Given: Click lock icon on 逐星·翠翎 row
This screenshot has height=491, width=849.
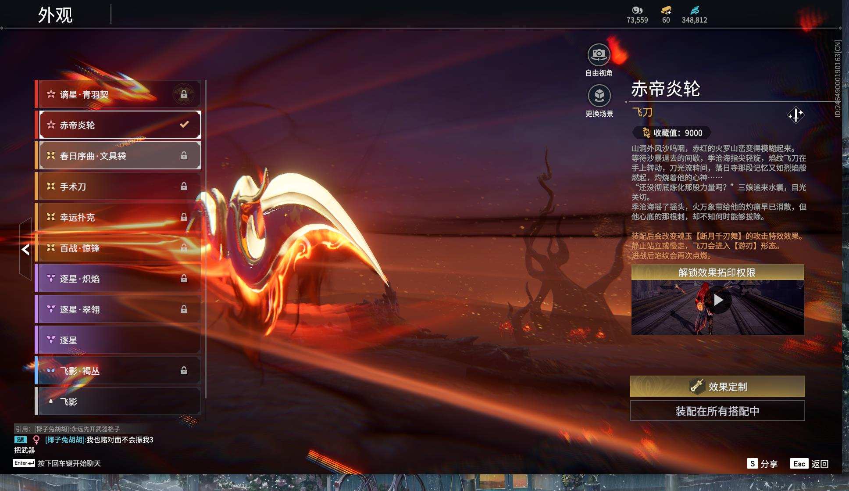Looking at the screenshot, I should pyautogui.click(x=184, y=309).
